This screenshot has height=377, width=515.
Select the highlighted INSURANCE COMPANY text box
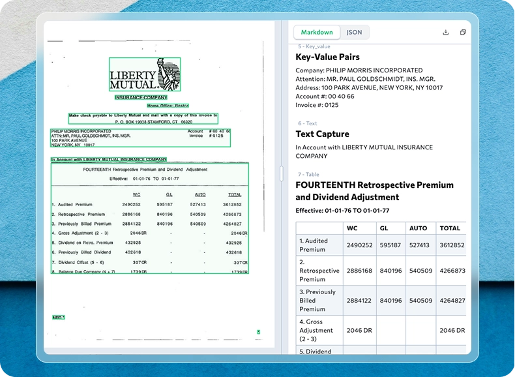pyautogui.click(x=141, y=97)
